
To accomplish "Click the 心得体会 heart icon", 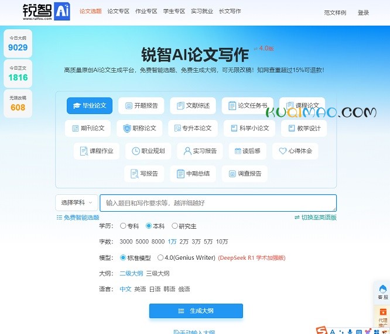I will click(x=283, y=151).
